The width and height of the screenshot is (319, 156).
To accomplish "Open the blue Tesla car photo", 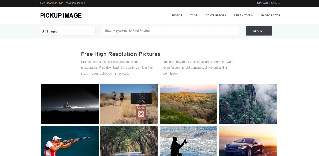I will tap(248, 141).
